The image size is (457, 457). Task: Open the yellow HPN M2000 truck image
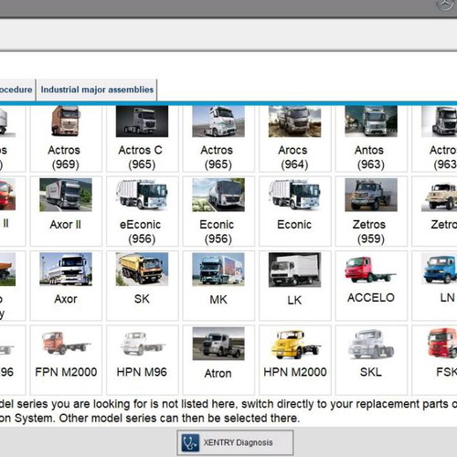295,345
